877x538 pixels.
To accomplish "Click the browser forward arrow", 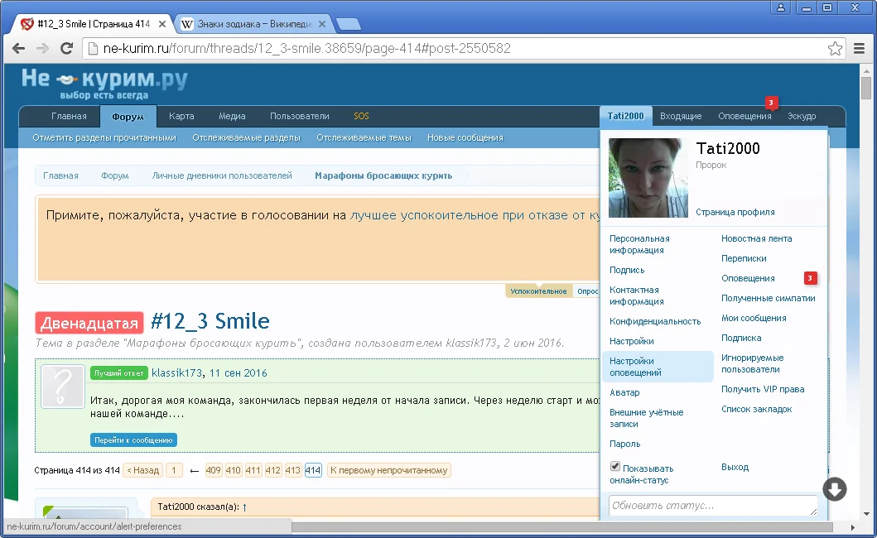I will pos(42,48).
